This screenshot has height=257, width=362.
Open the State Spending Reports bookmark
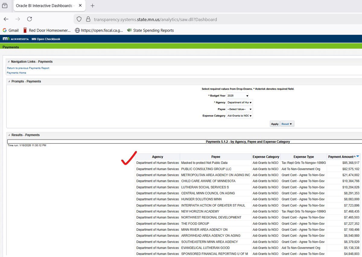pos(151,30)
